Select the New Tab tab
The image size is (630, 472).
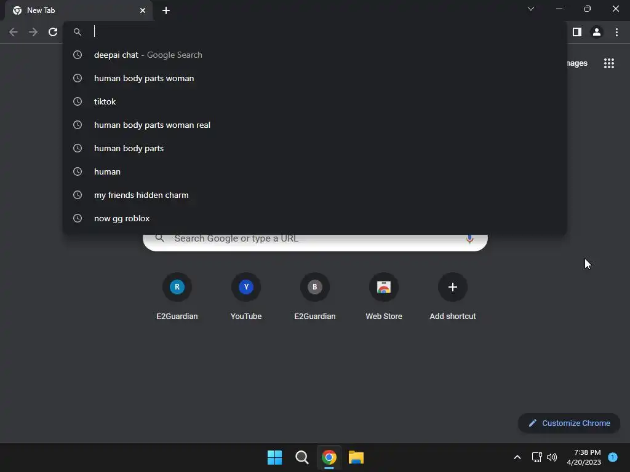[79, 10]
